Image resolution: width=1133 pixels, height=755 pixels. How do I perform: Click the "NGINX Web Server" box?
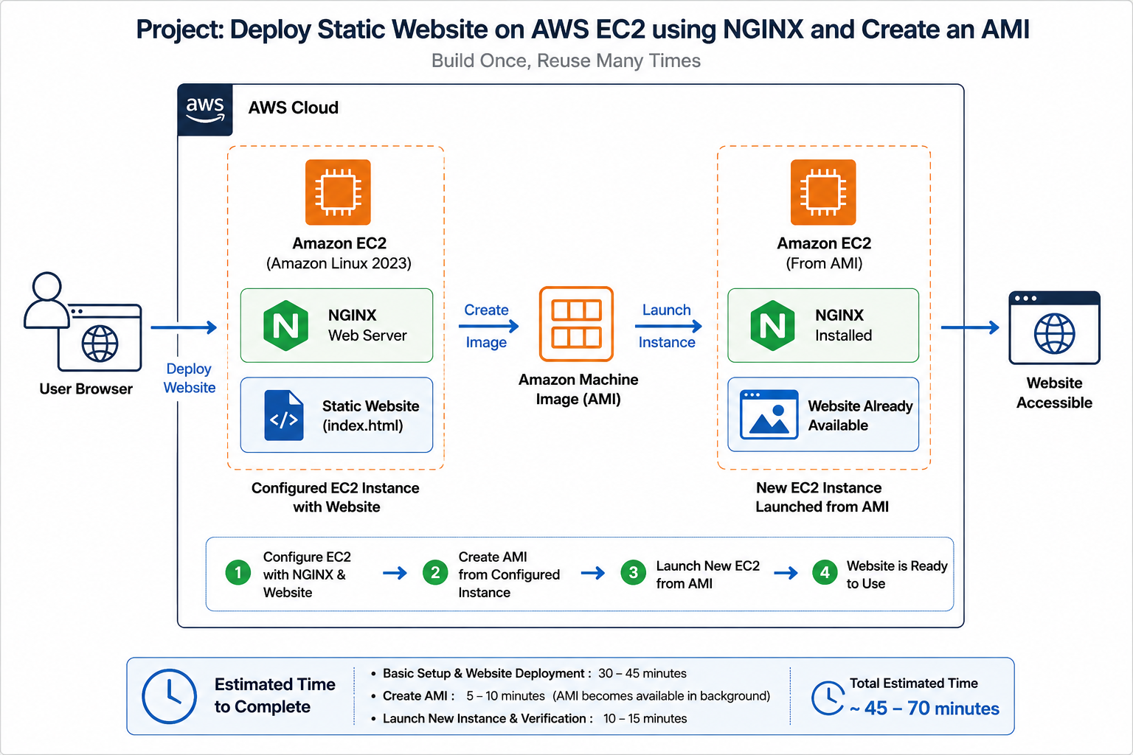pos(336,325)
